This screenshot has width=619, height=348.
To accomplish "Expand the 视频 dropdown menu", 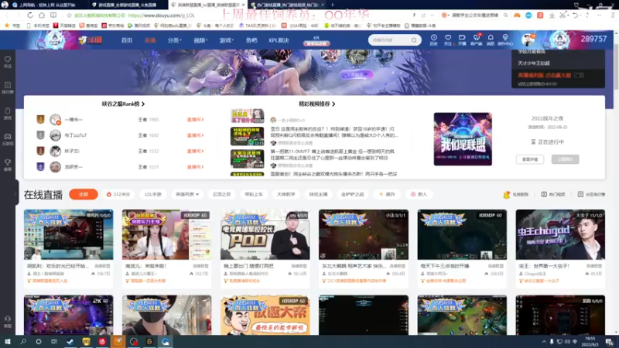I will click(x=200, y=40).
